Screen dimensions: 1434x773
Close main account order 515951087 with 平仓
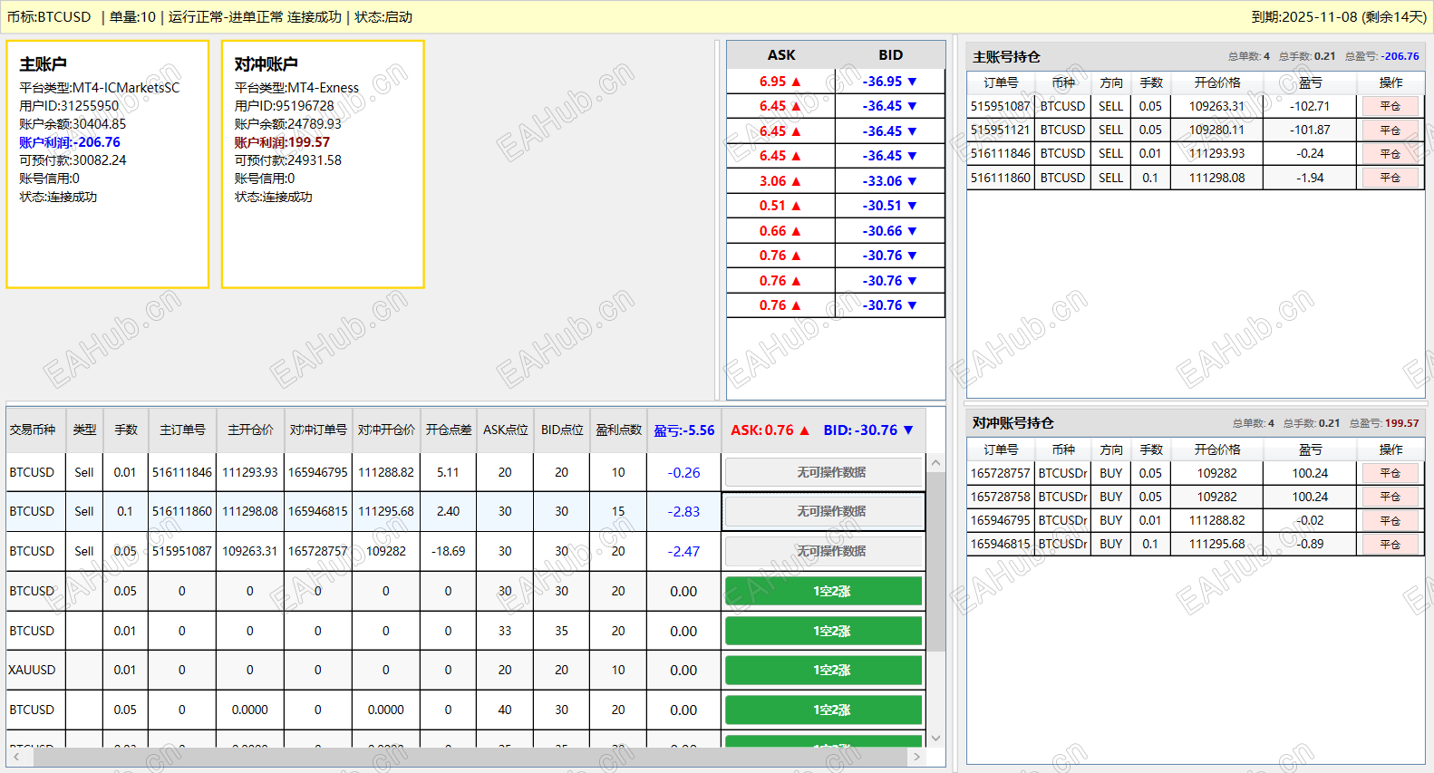pos(1390,106)
